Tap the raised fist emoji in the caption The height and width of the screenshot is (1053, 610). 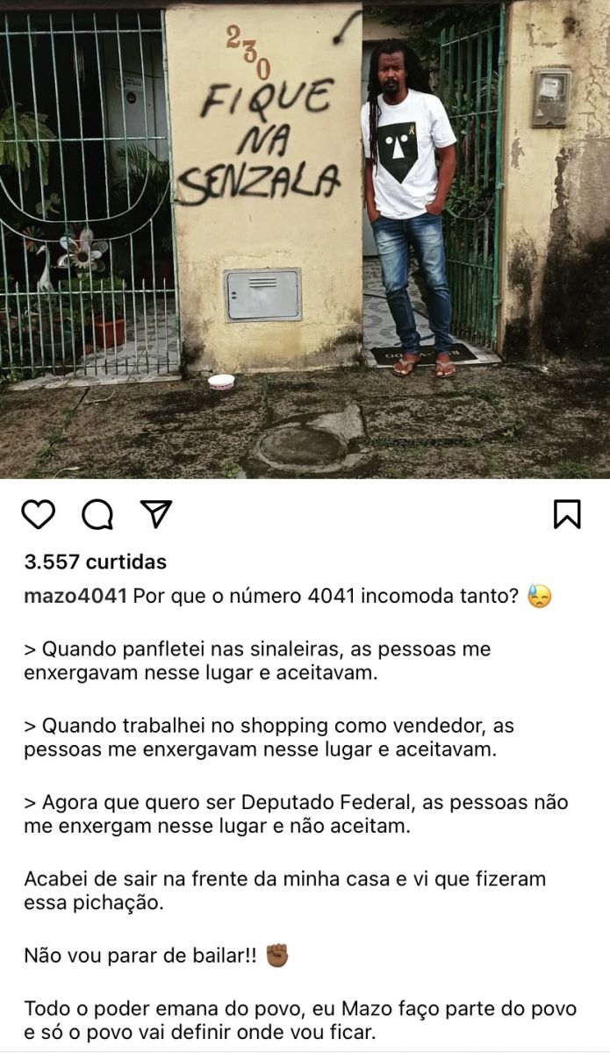pyautogui.click(x=276, y=955)
